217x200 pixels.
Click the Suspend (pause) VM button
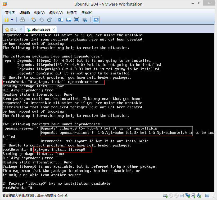(7, 20)
